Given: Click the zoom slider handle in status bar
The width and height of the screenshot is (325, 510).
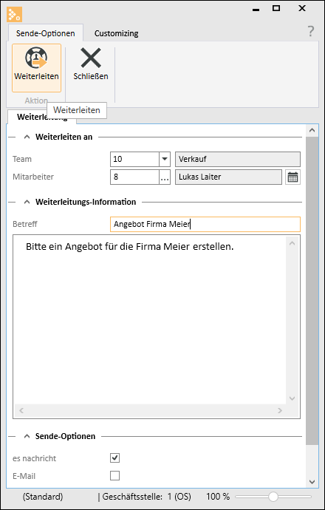Looking at the screenshot, I should (273, 497).
